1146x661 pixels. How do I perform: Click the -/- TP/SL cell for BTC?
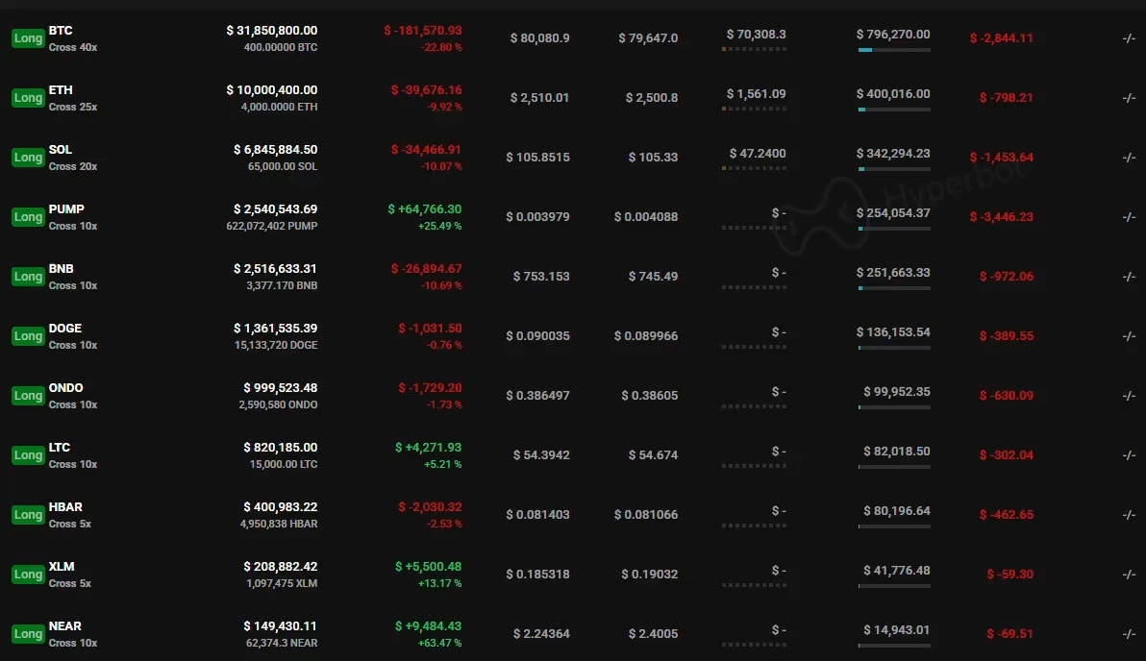coord(1129,38)
